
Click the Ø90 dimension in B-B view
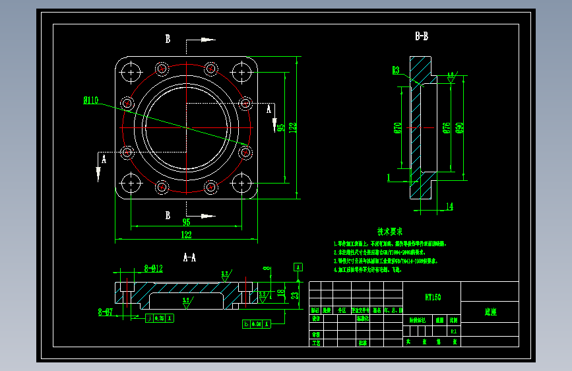click(460, 128)
